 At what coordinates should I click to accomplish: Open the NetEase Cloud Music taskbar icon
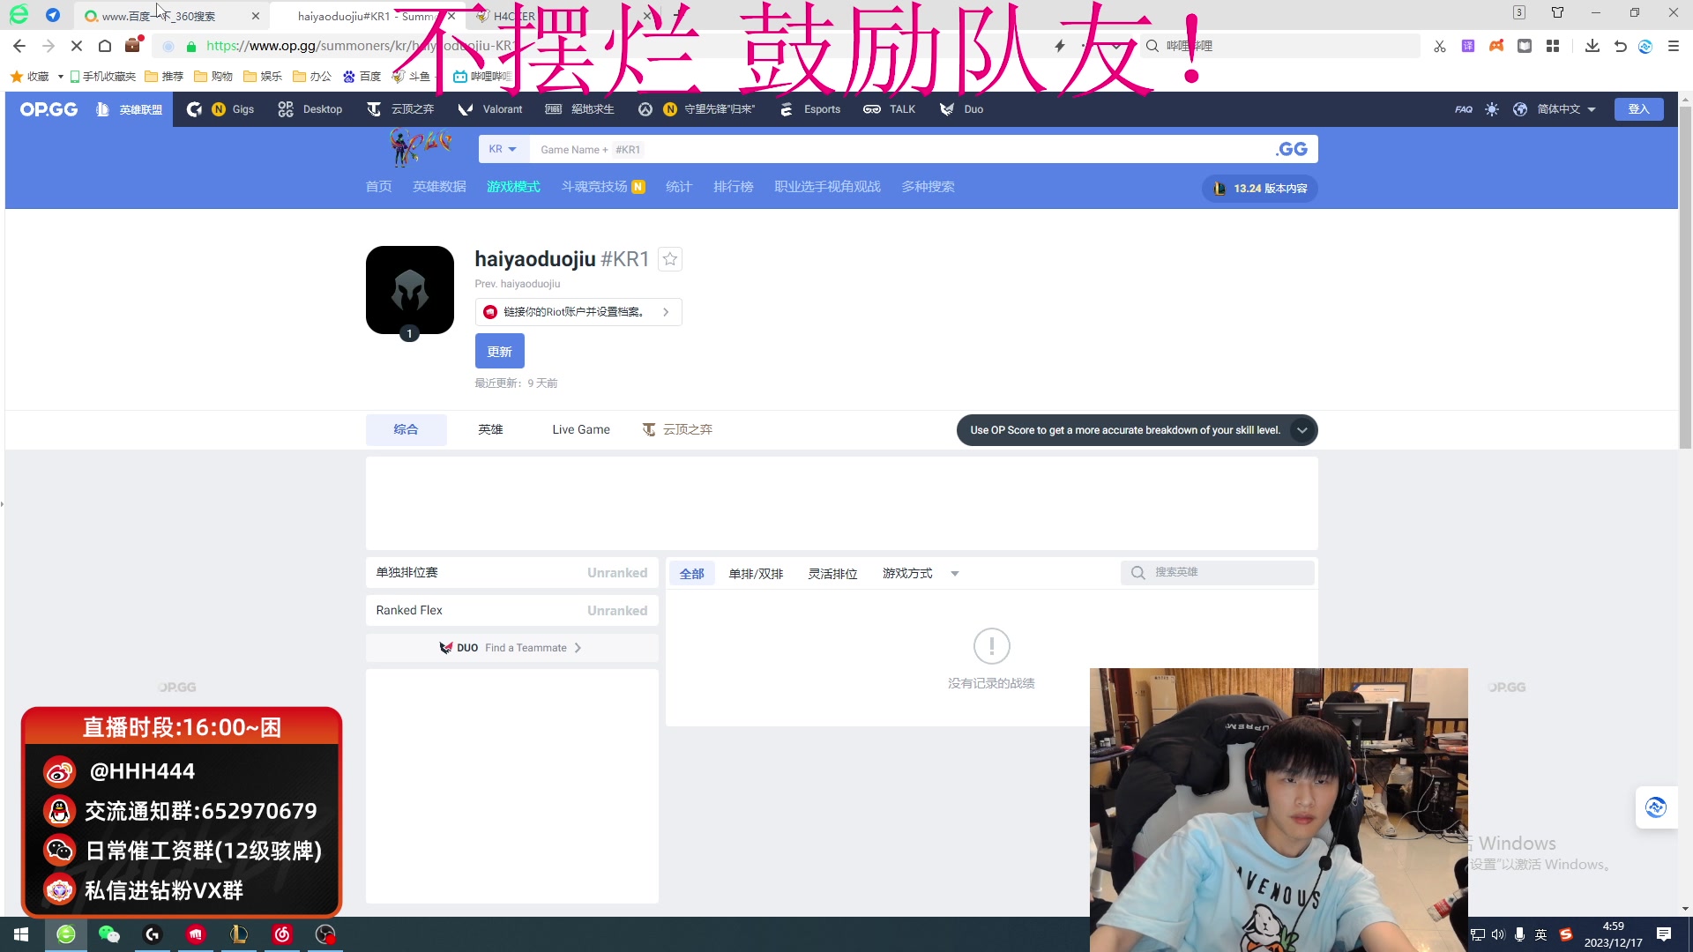point(282,934)
